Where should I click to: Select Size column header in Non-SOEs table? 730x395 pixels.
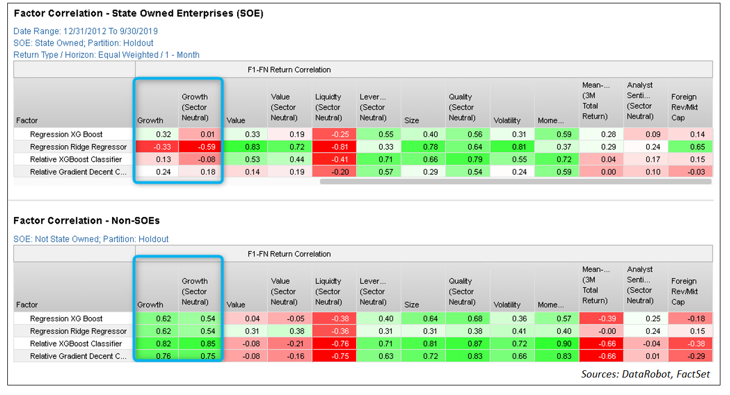click(x=412, y=304)
